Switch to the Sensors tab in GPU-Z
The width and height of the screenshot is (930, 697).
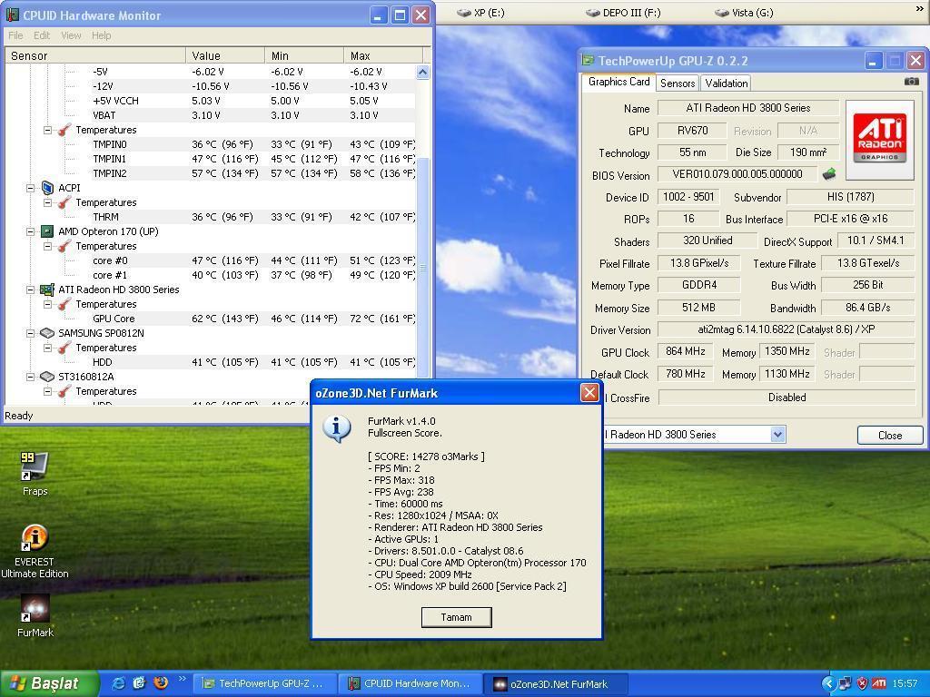click(678, 83)
